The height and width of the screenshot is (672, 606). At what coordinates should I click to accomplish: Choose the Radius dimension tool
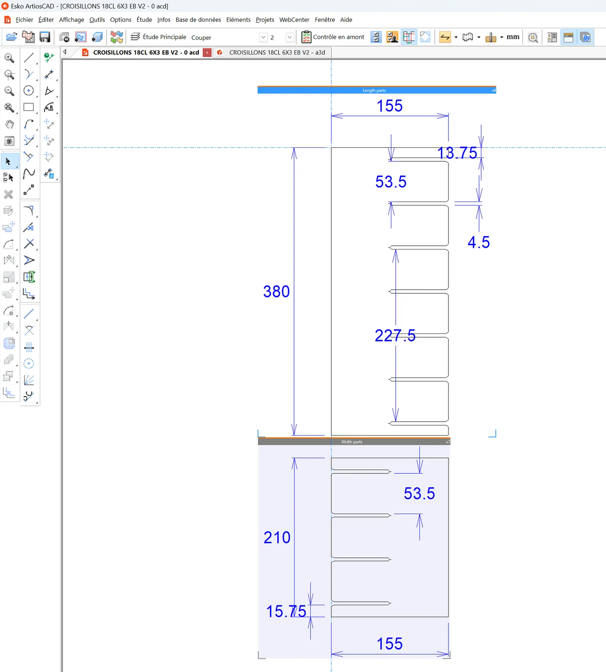pyautogui.click(x=49, y=107)
